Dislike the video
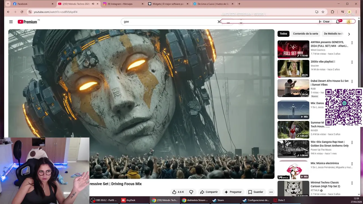This screenshot has height=204, width=363. pos(191,192)
